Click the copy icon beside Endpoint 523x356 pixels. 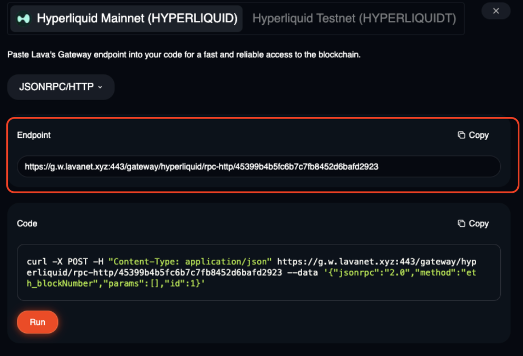coord(461,135)
